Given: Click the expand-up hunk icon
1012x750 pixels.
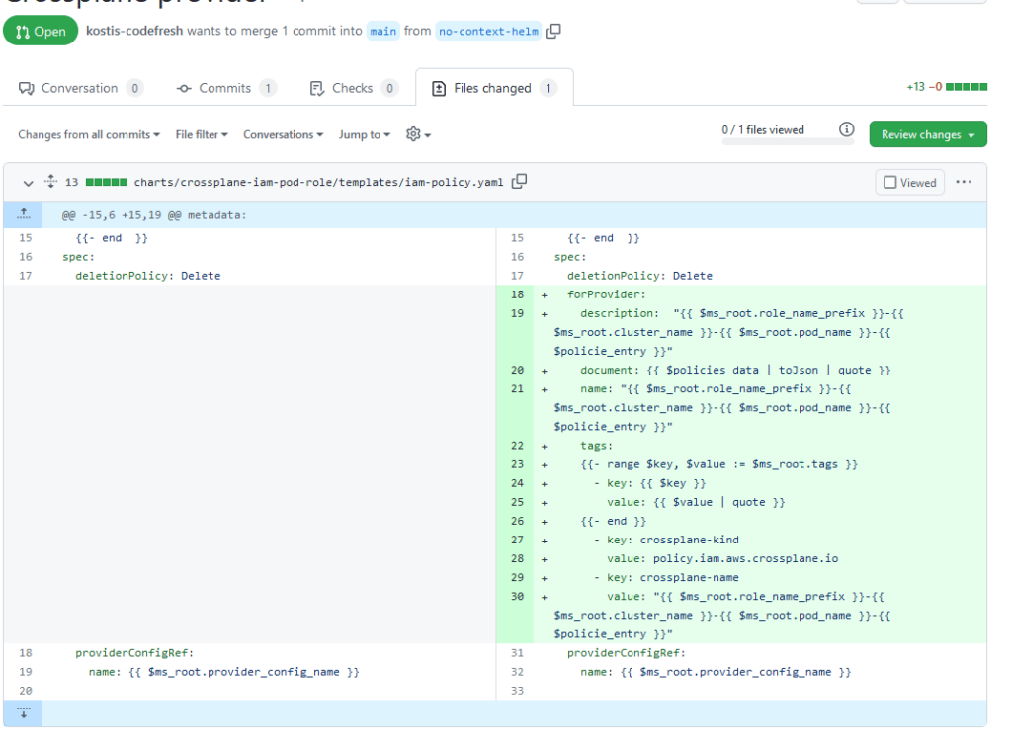Looking at the screenshot, I should tap(22, 215).
